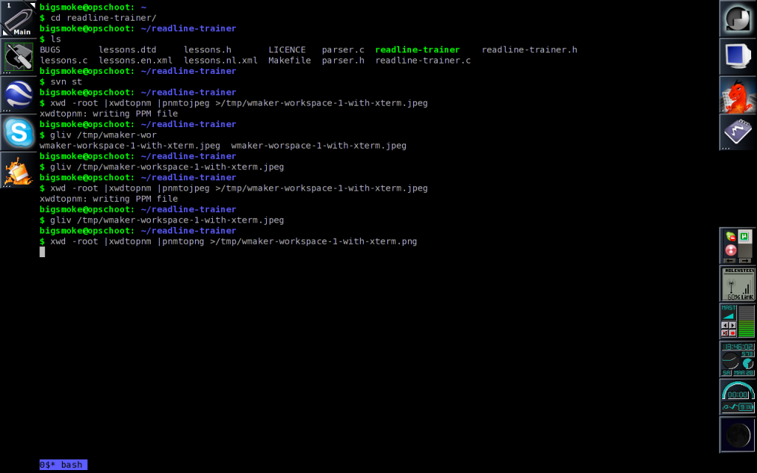This screenshot has height=473, width=757.
Task: Open the screwdriver preferences dock icon
Action: tap(18, 57)
